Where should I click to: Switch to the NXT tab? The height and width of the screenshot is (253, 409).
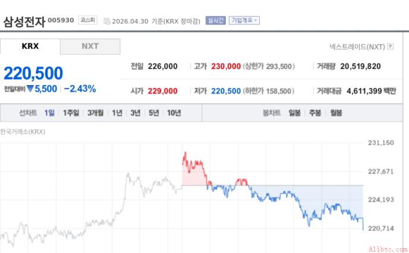point(90,46)
